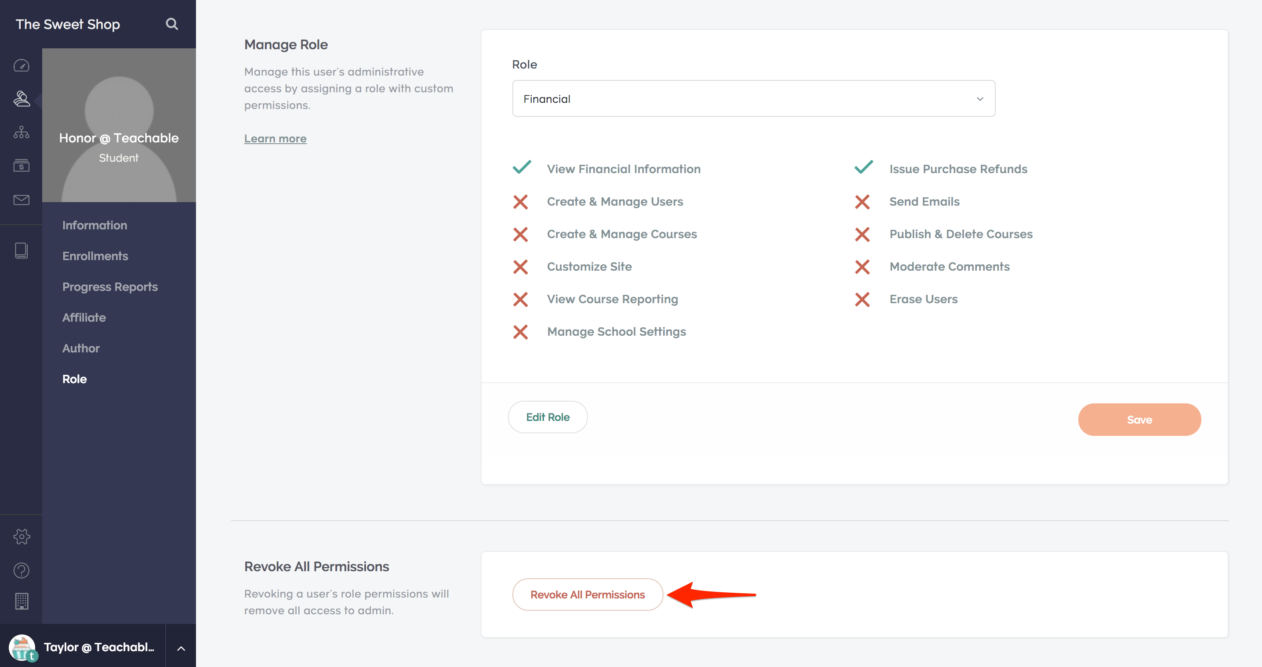This screenshot has width=1262, height=667.
Task: Click the Issue Purchase Refunds checkmark
Action: (864, 167)
